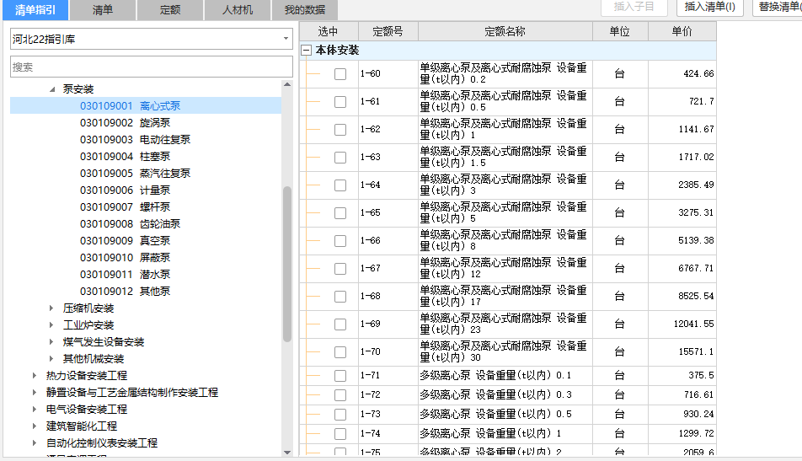This screenshot has height=461, width=802.
Task: Select 030109002 旋涡泵 item
Action: (x=125, y=123)
